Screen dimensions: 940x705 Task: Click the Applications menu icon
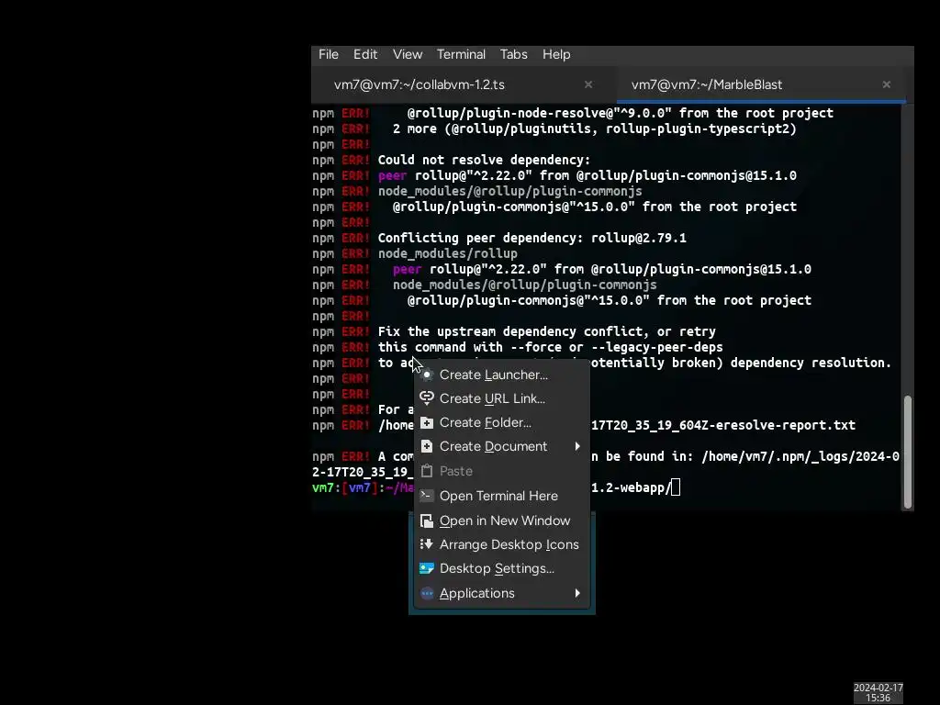(427, 594)
